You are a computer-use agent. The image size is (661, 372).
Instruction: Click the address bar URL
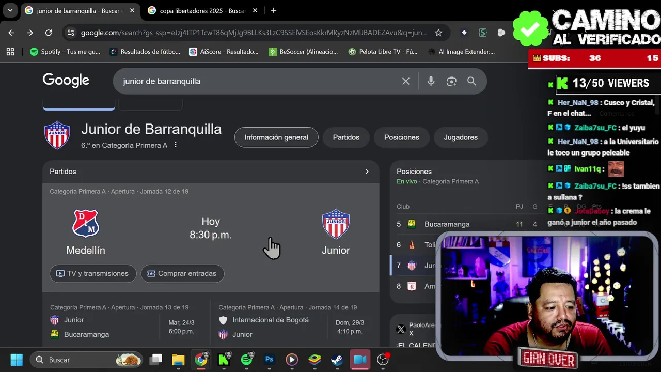point(254,33)
